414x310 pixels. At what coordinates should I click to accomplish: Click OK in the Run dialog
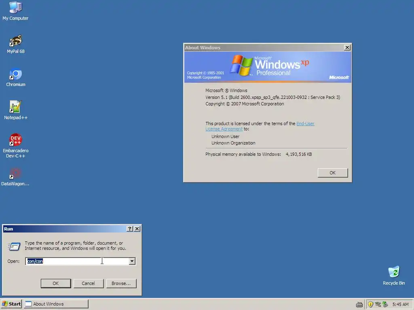[56, 283]
